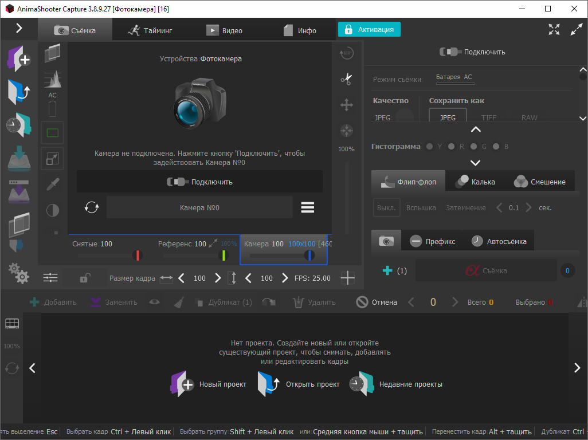Click the Активация button
The width and height of the screenshot is (588, 440).
(x=369, y=29)
